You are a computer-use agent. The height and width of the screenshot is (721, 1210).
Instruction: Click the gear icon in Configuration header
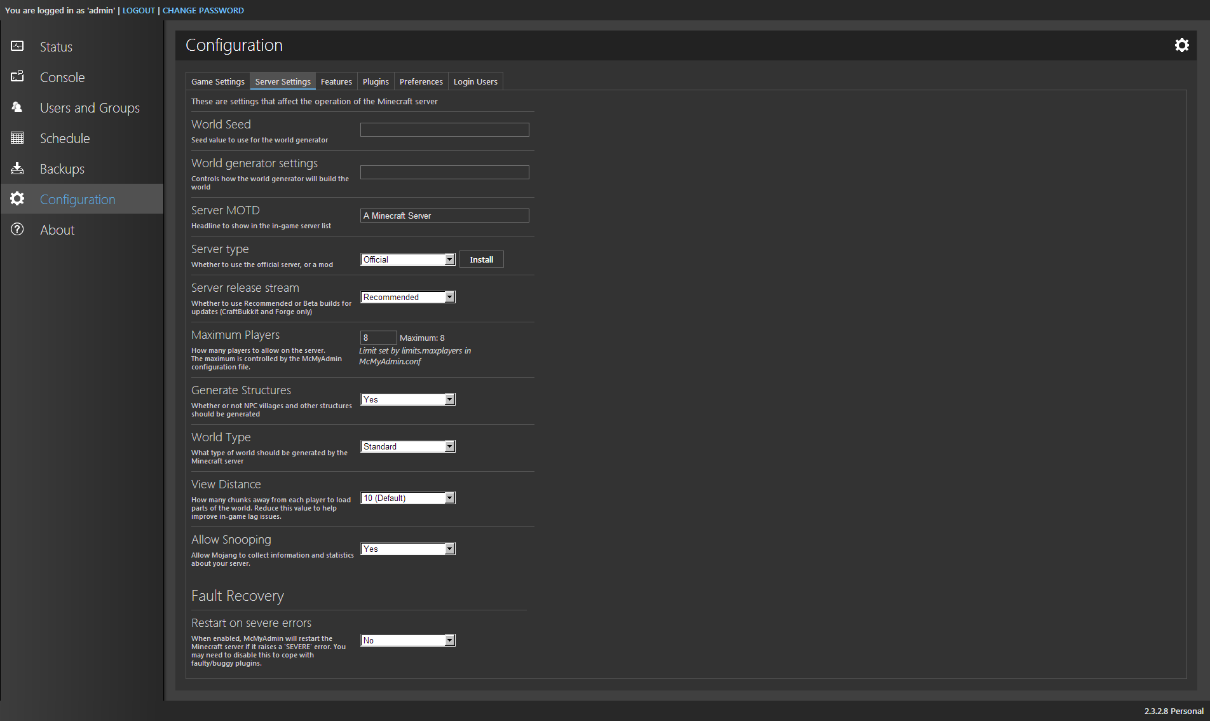pos(1181,45)
